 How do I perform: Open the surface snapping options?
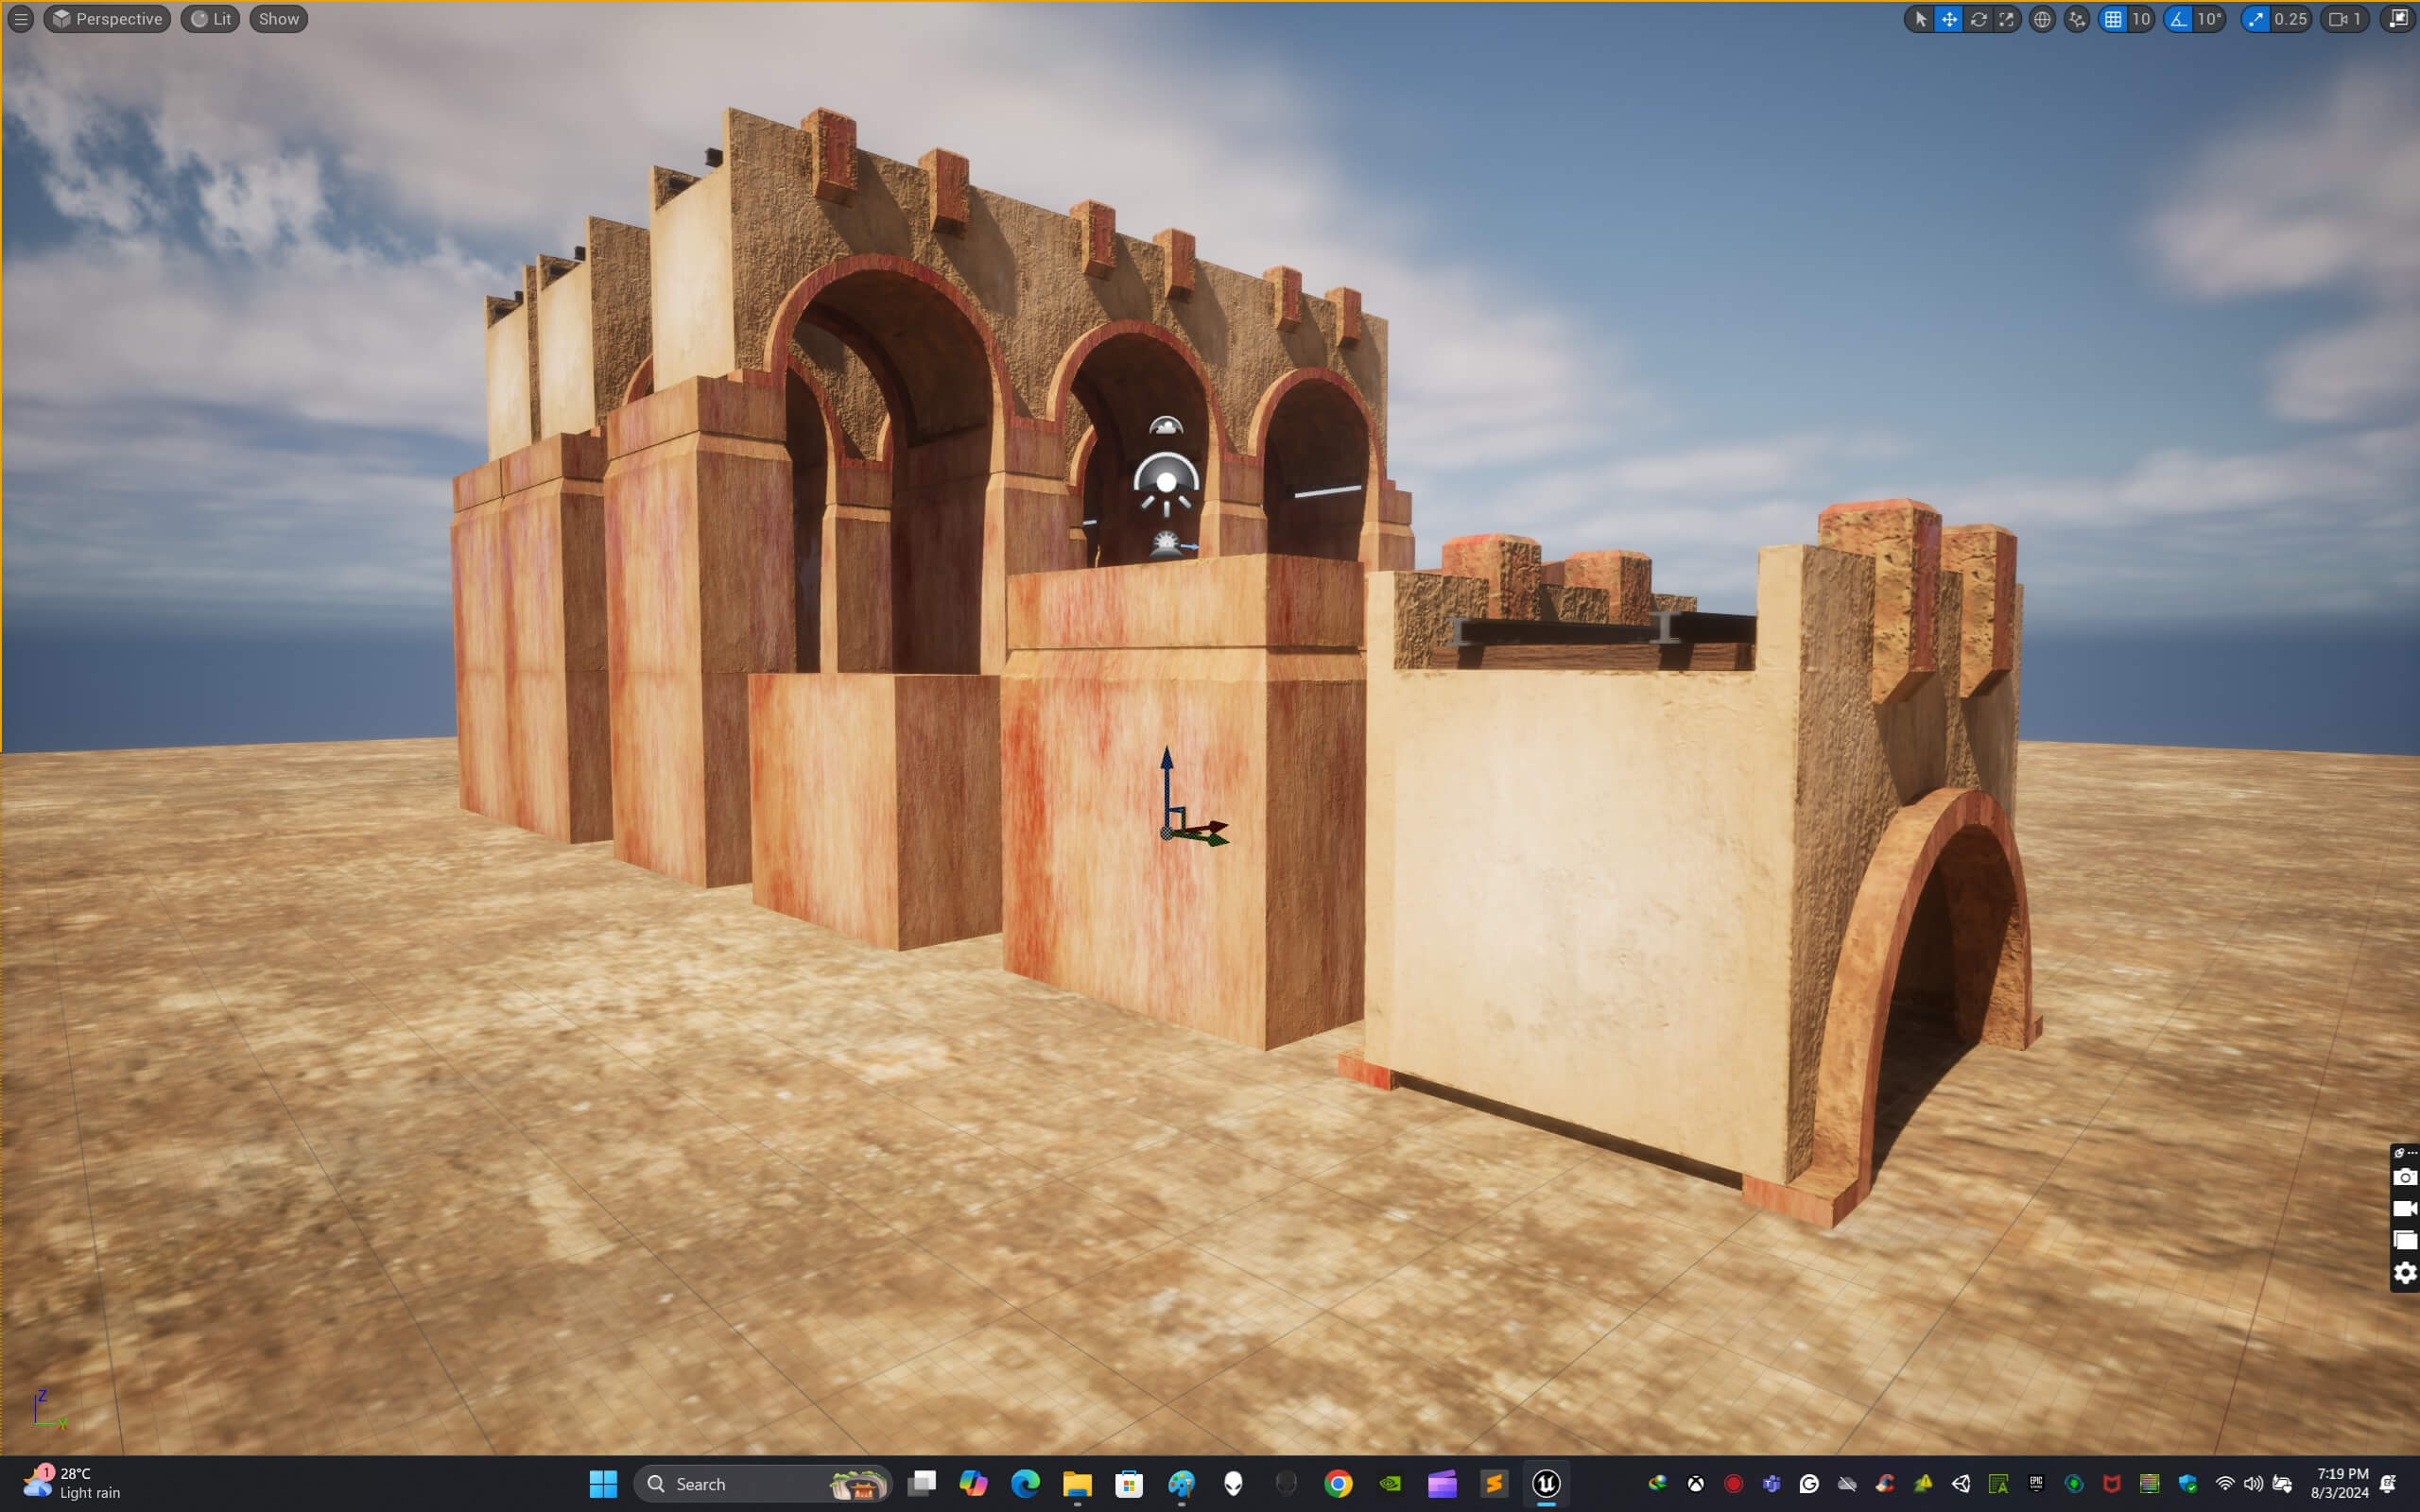[x=2077, y=19]
